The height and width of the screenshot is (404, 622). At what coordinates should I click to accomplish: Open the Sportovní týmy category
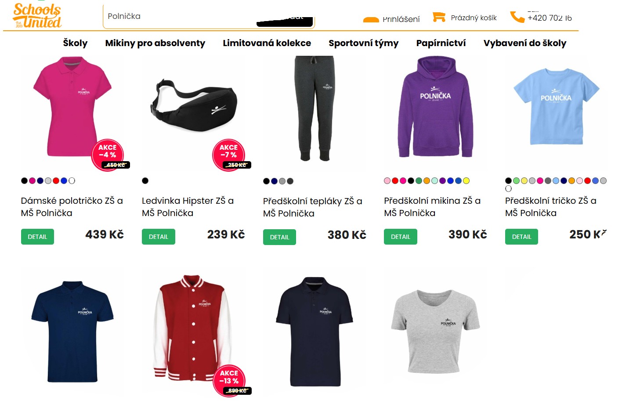pyautogui.click(x=363, y=43)
